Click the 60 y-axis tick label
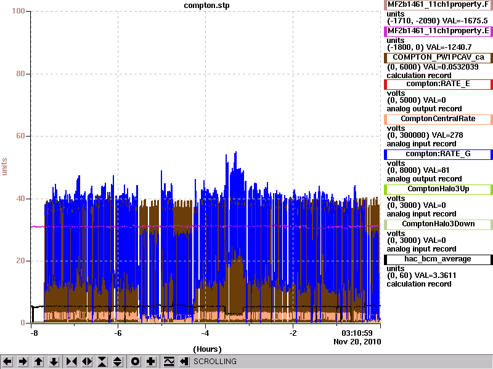 (x=20, y=136)
